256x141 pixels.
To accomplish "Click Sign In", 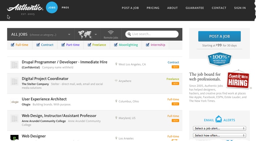I will (240, 8).
